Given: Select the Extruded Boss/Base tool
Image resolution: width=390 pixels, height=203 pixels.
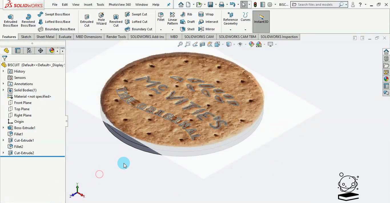Looking at the screenshot, I should (x=11, y=21).
